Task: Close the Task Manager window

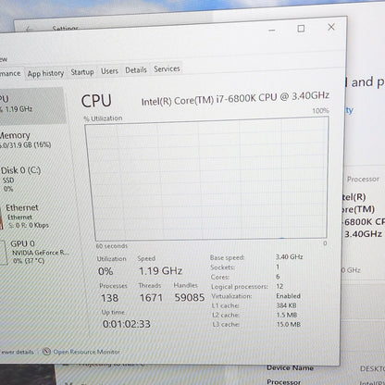Action: [331, 27]
